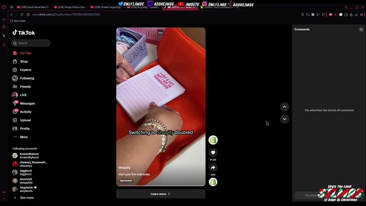Image resolution: width=366 pixels, height=206 pixels.
Task: Switch to Armed Carjacking YouTube tab
Action: pyautogui.click(x=107, y=7)
